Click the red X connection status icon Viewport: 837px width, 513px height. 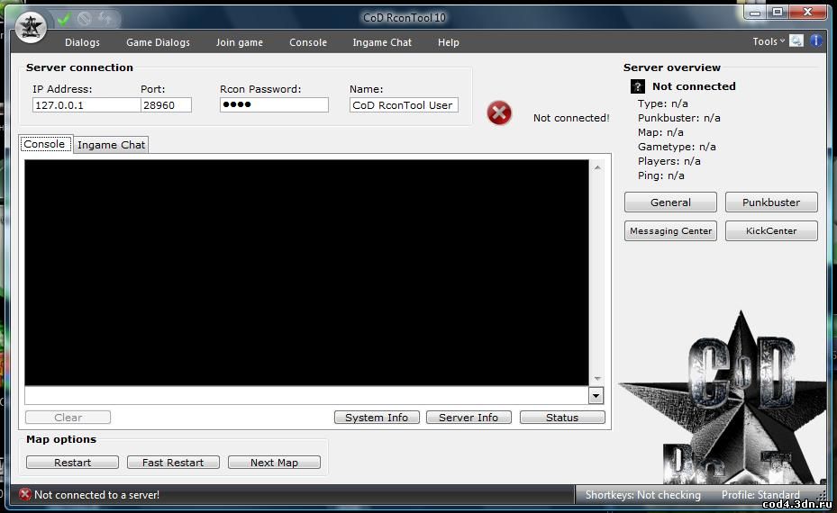[499, 112]
